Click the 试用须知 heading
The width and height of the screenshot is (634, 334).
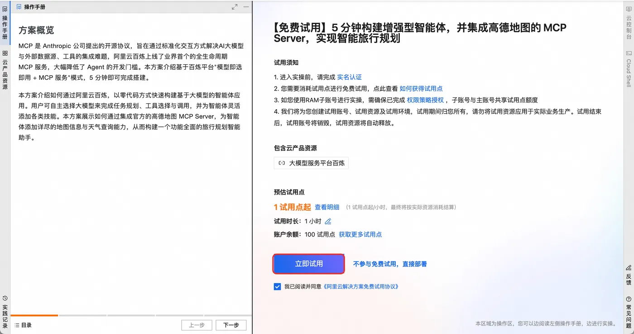286,63
